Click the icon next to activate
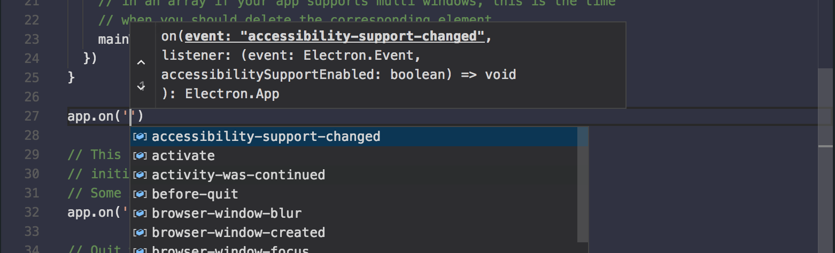The width and height of the screenshot is (835, 253). [140, 156]
